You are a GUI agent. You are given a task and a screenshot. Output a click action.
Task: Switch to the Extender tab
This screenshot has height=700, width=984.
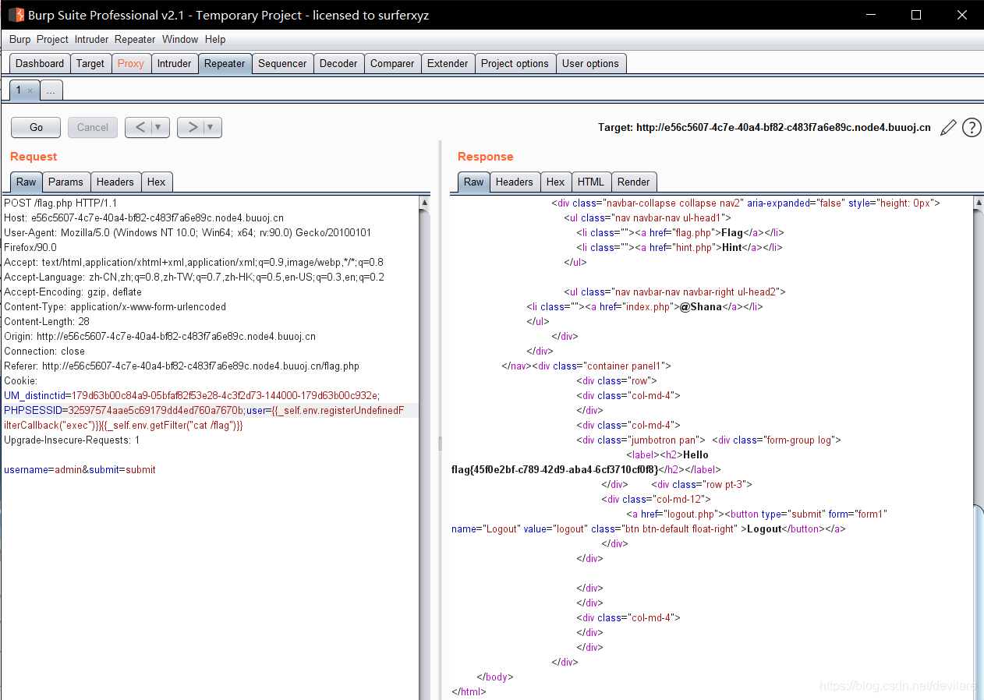coord(448,64)
